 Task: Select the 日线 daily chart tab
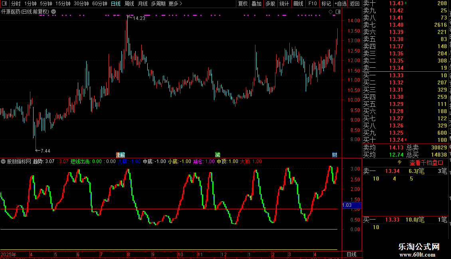(116, 4)
